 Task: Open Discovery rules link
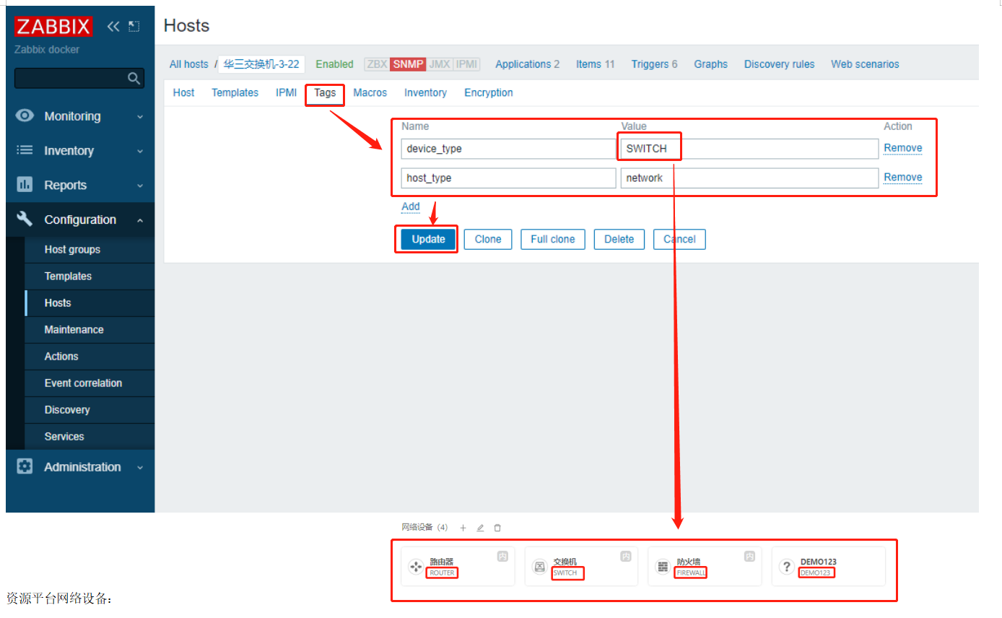pyautogui.click(x=780, y=64)
